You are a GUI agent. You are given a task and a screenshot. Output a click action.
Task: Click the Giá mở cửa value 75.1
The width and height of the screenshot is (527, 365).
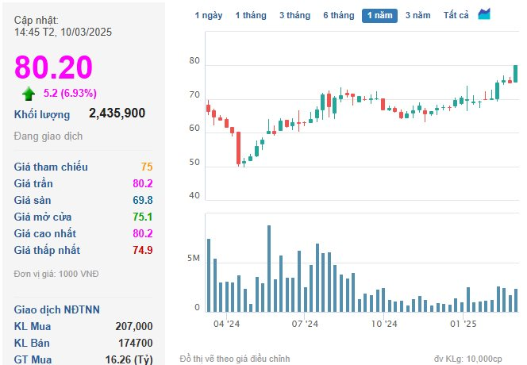pyautogui.click(x=143, y=217)
